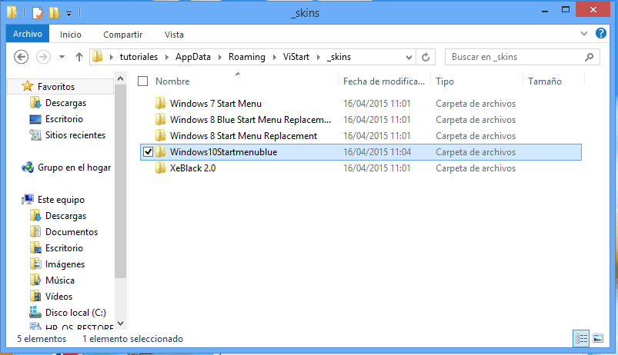Open Vídeos in the sidebar
The height and width of the screenshot is (355, 618).
click(x=58, y=297)
